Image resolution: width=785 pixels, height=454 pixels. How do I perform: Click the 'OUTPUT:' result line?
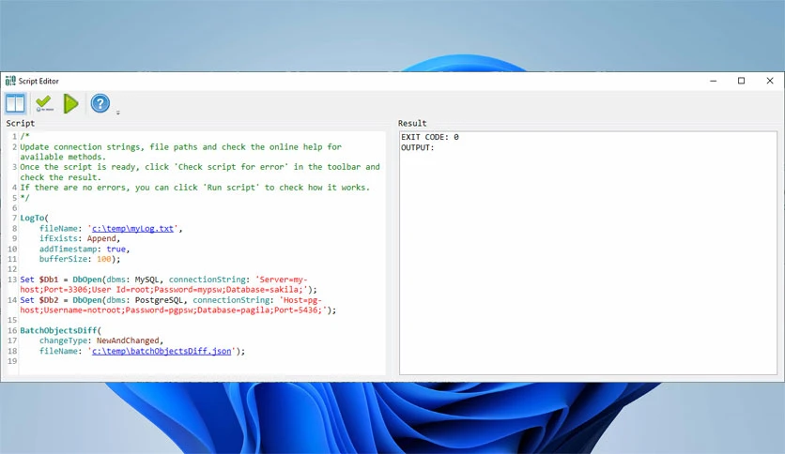click(x=418, y=147)
